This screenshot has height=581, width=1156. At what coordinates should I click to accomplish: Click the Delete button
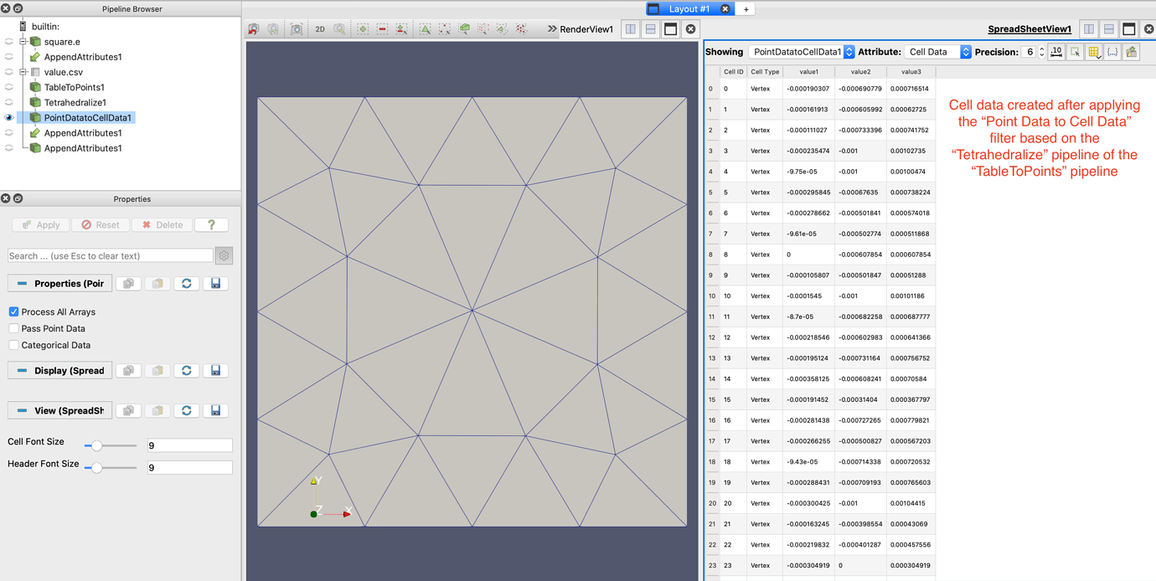point(162,225)
